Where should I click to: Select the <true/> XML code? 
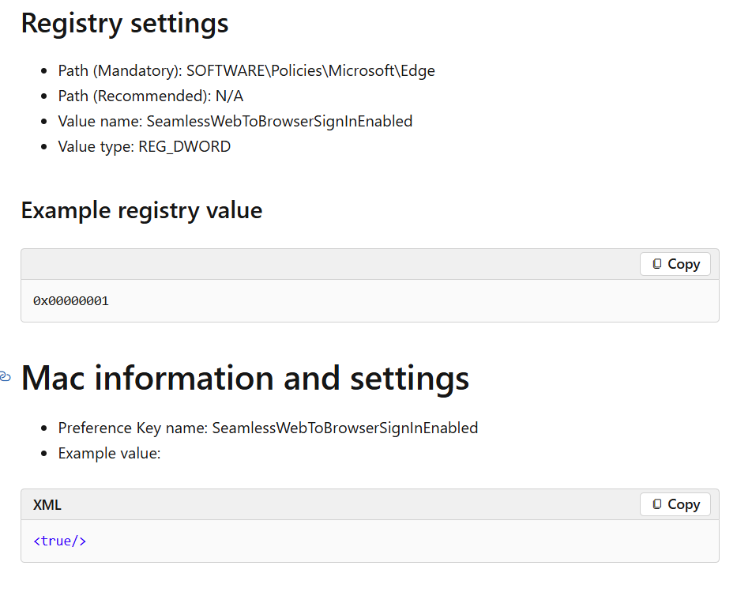click(60, 541)
